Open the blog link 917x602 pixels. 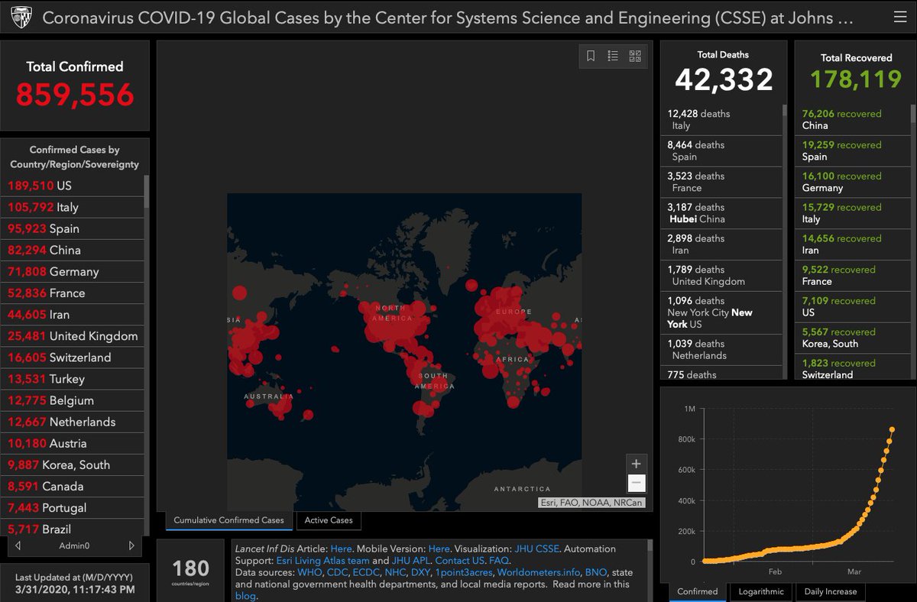tap(245, 596)
